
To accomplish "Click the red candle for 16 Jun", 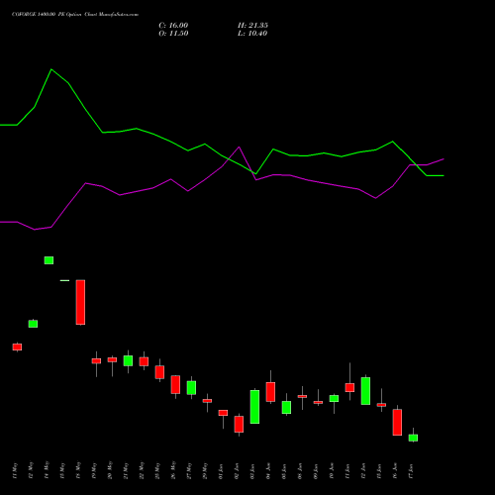I will tap(397, 423).
